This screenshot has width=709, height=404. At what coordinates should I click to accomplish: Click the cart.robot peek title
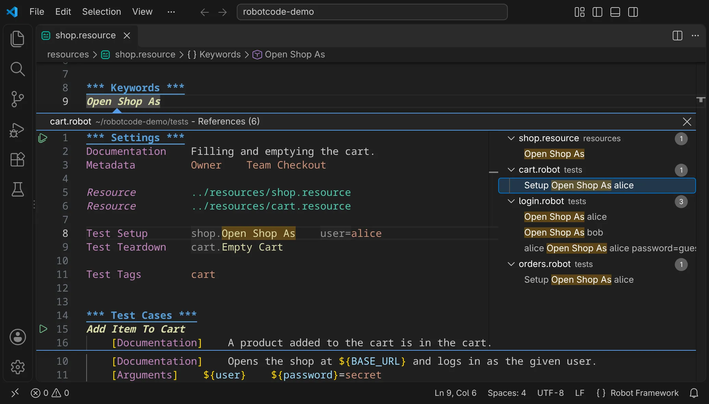coord(70,122)
